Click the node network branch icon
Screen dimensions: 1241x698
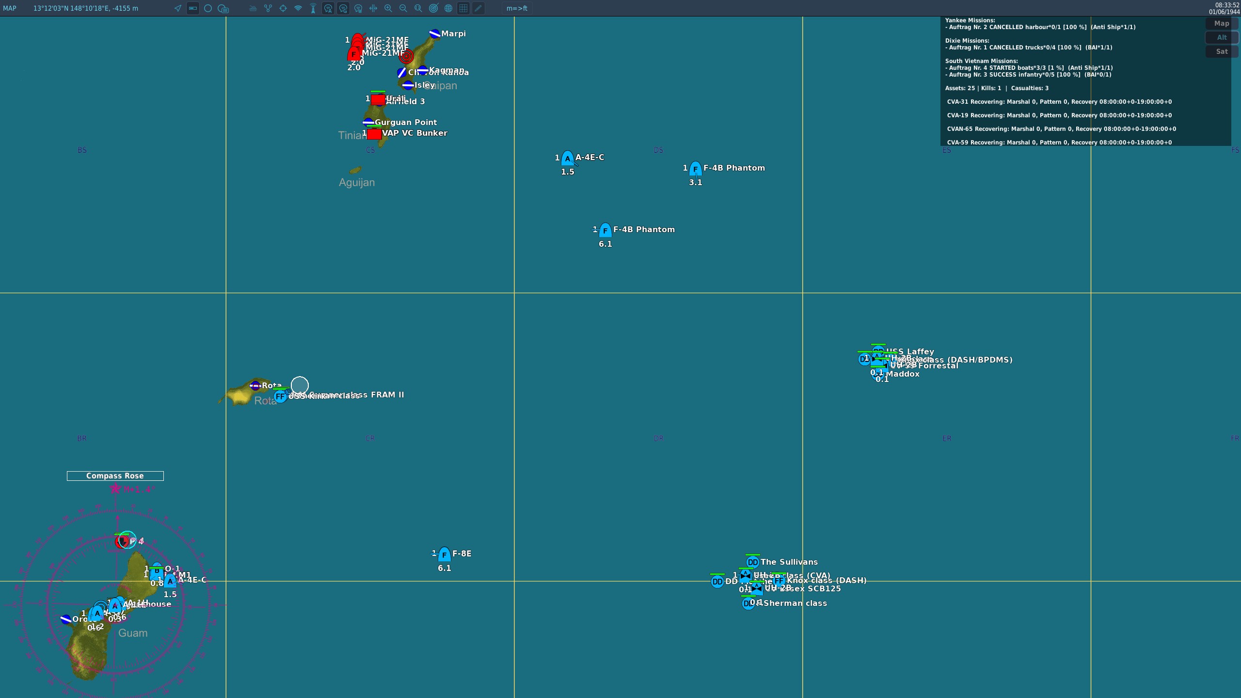point(268,8)
